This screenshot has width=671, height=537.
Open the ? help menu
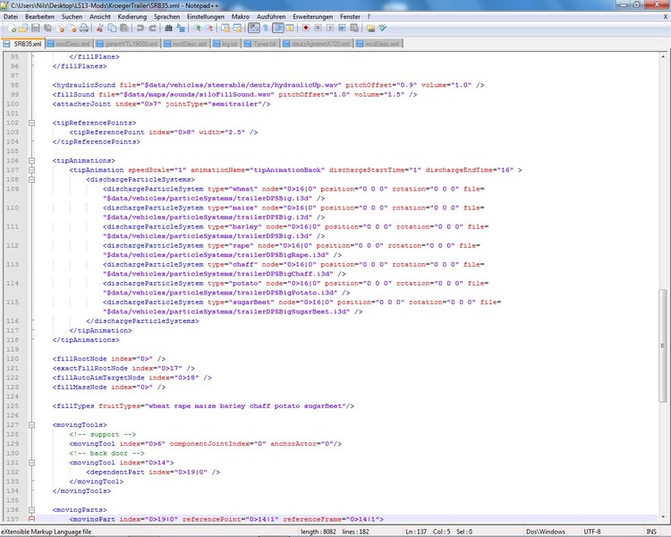click(x=369, y=17)
